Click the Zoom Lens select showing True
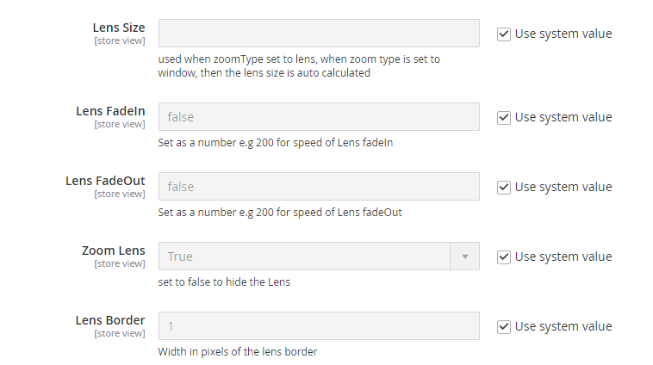653x365 pixels. 304,257
